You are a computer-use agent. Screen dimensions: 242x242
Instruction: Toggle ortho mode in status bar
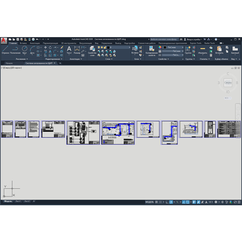tap(167, 202)
